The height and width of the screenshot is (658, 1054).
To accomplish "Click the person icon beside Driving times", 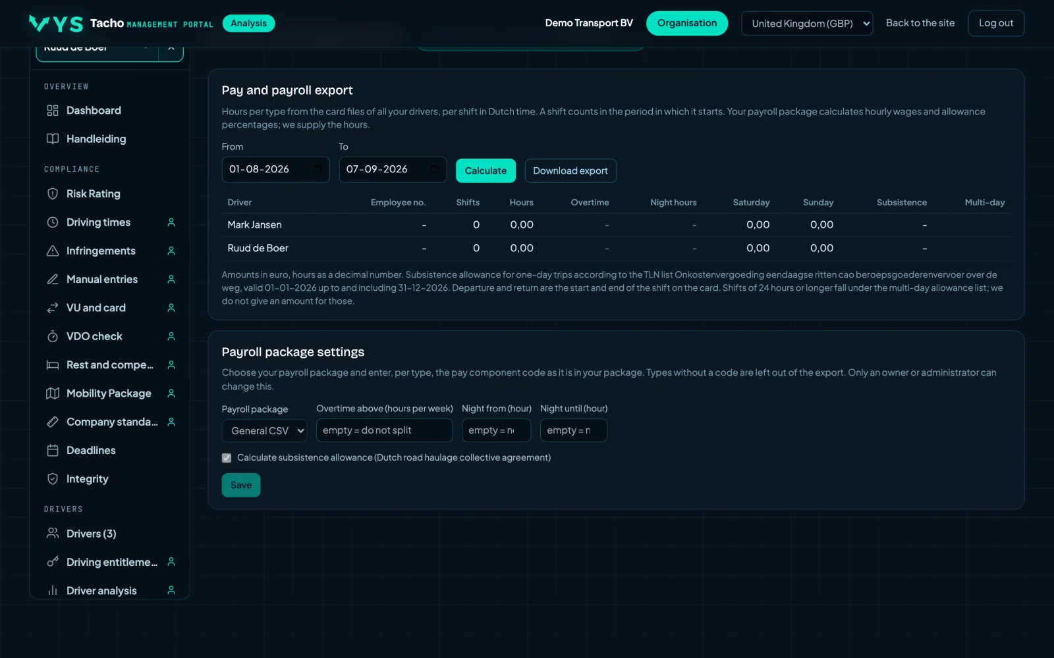I will (171, 222).
